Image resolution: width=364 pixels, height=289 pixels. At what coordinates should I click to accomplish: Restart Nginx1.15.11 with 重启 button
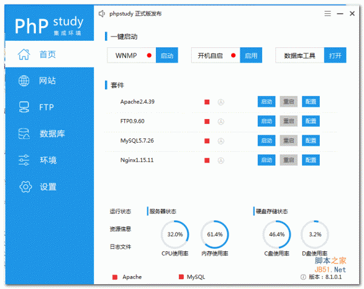click(x=289, y=160)
